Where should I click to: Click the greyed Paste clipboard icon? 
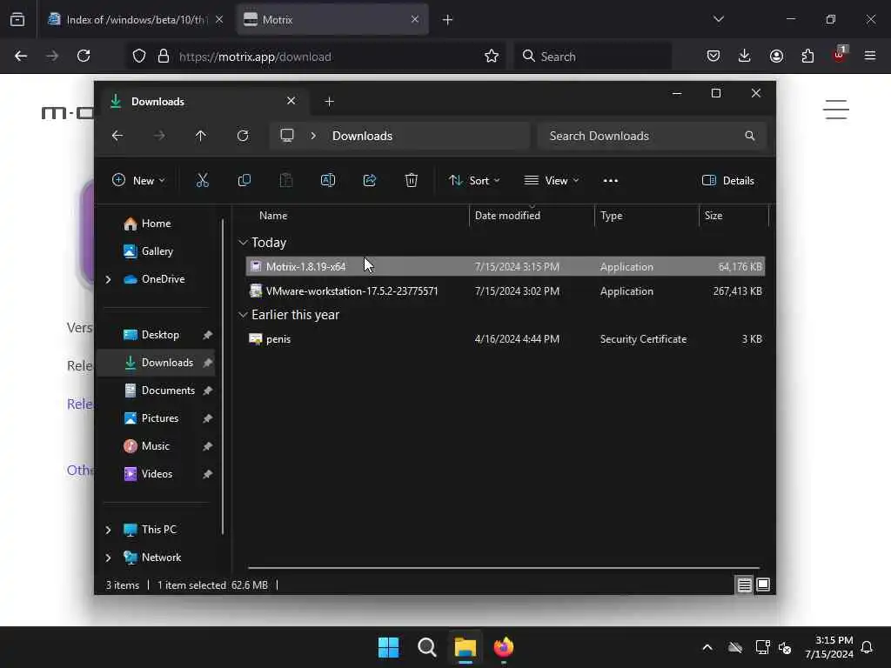pyautogui.click(x=285, y=181)
